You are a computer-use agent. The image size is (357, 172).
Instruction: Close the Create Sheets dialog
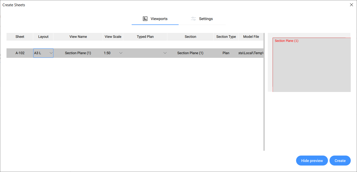point(351,5)
